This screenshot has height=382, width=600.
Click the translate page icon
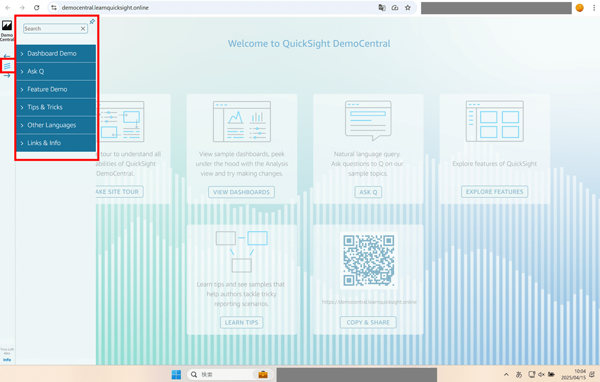[x=382, y=7]
